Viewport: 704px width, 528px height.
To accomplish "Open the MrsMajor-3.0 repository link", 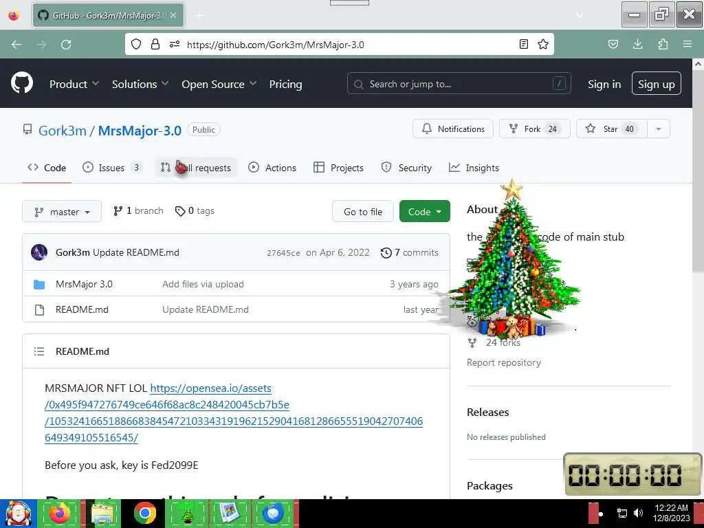I will (140, 130).
